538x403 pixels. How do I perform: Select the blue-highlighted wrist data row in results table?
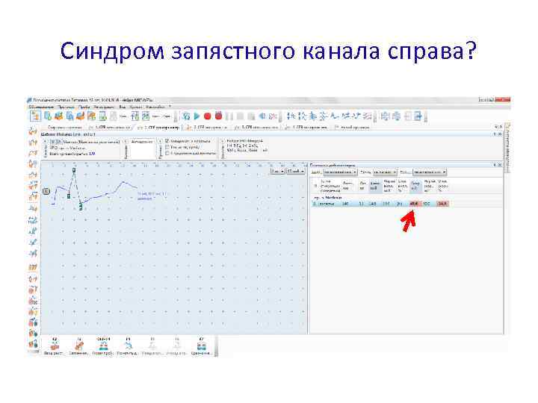click(380, 204)
